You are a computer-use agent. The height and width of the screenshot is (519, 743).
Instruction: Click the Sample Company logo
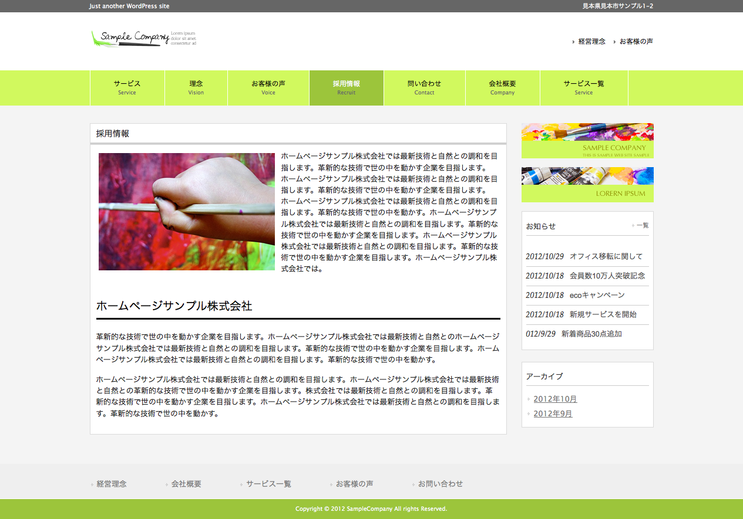(144, 39)
